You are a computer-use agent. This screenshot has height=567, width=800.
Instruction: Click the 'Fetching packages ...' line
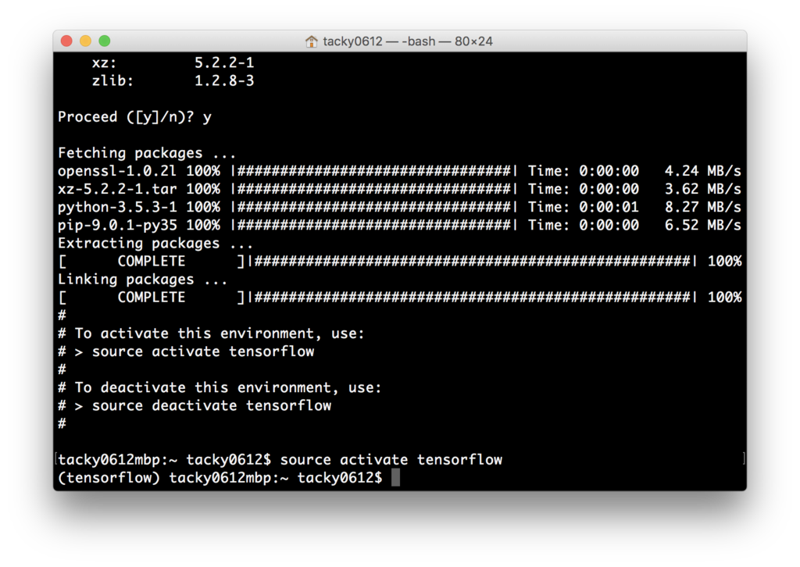[x=147, y=153]
